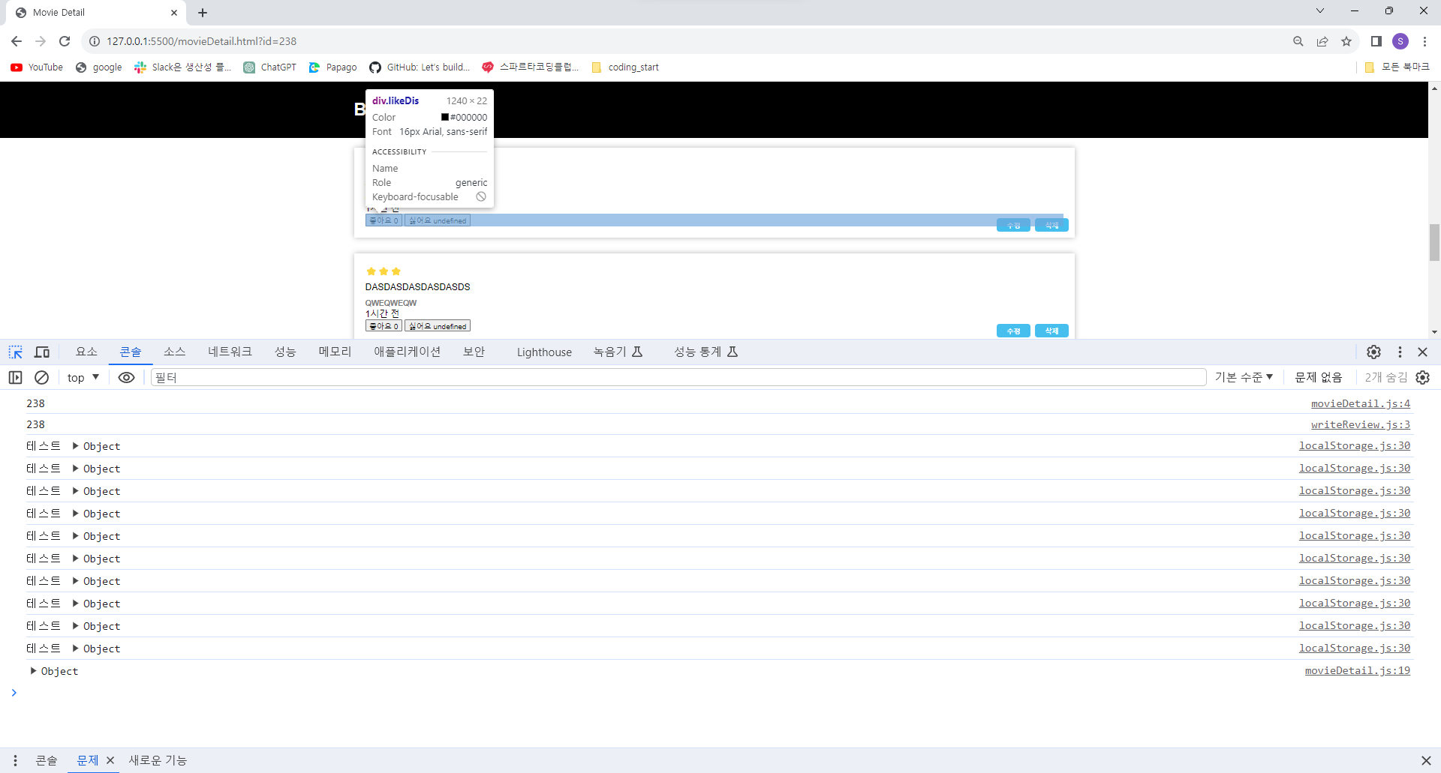Image resolution: width=1441 pixels, height=773 pixels.
Task: Switch to the 요소 tab
Action: click(86, 352)
